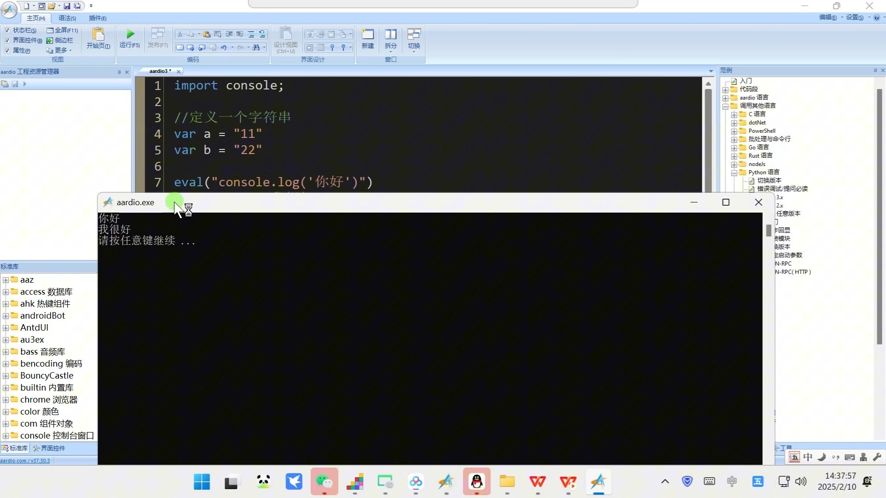Click the Switch (切换) window icon
The height and width of the screenshot is (498, 886).
point(414,39)
